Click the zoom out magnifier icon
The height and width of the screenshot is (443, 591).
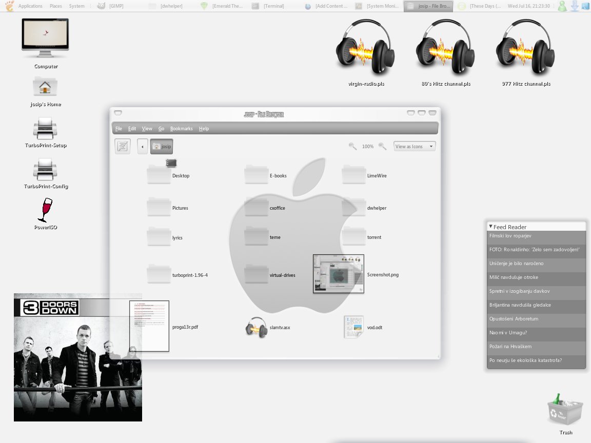(352, 146)
